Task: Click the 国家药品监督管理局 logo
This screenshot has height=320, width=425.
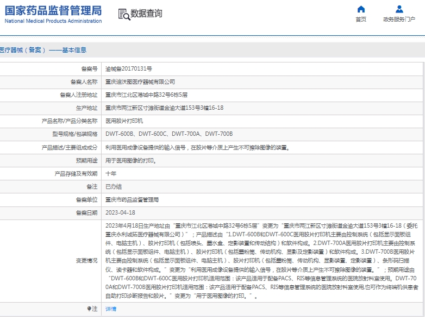Action: tap(53, 10)
